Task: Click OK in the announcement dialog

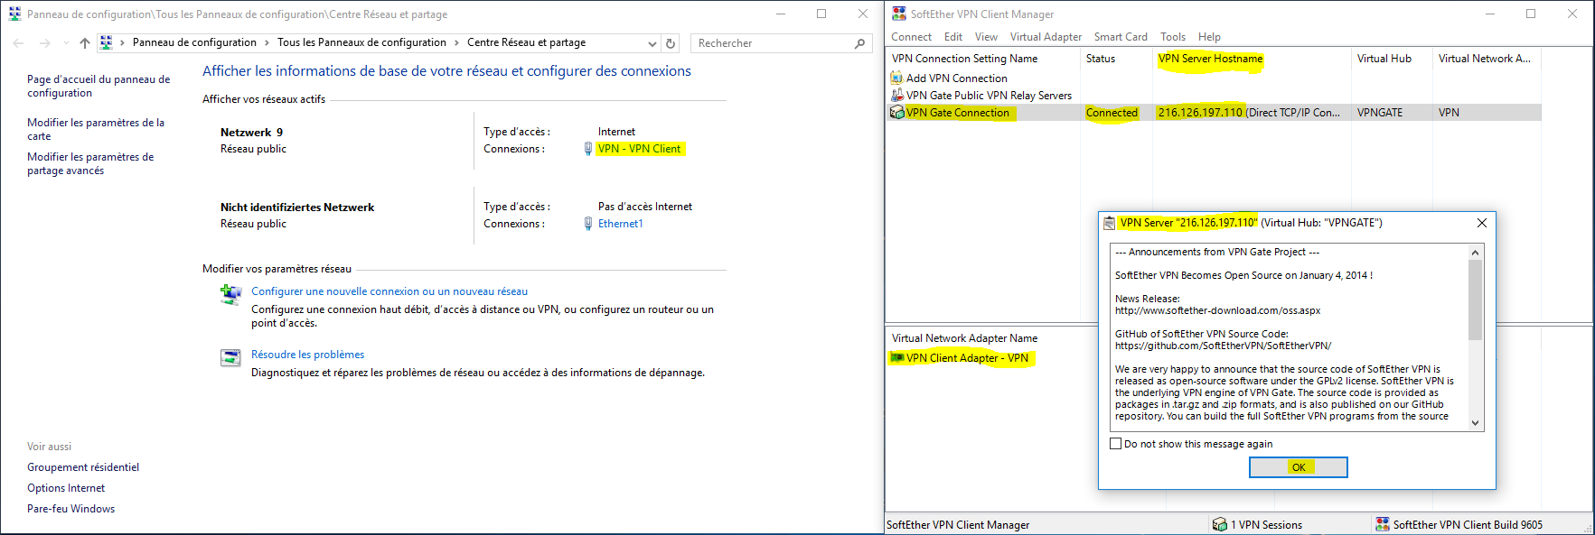Action: (x=1299, y=467)
